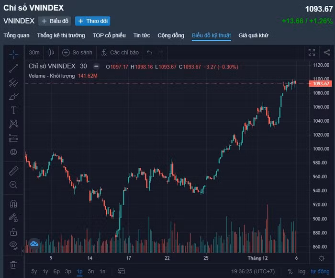Click the + Theo dõi follow button
Viewport: 335px width, 278px height.
pyautogui.click(x=92, y=21)
